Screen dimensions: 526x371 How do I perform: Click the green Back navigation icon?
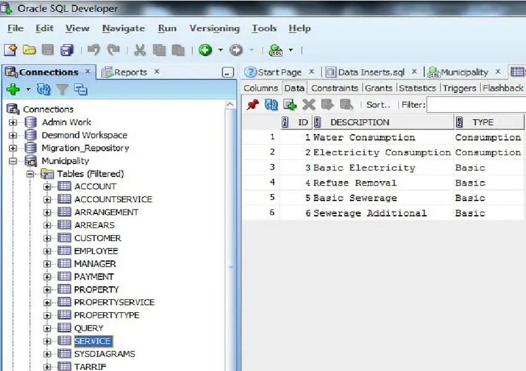click(x=205, y=50)
